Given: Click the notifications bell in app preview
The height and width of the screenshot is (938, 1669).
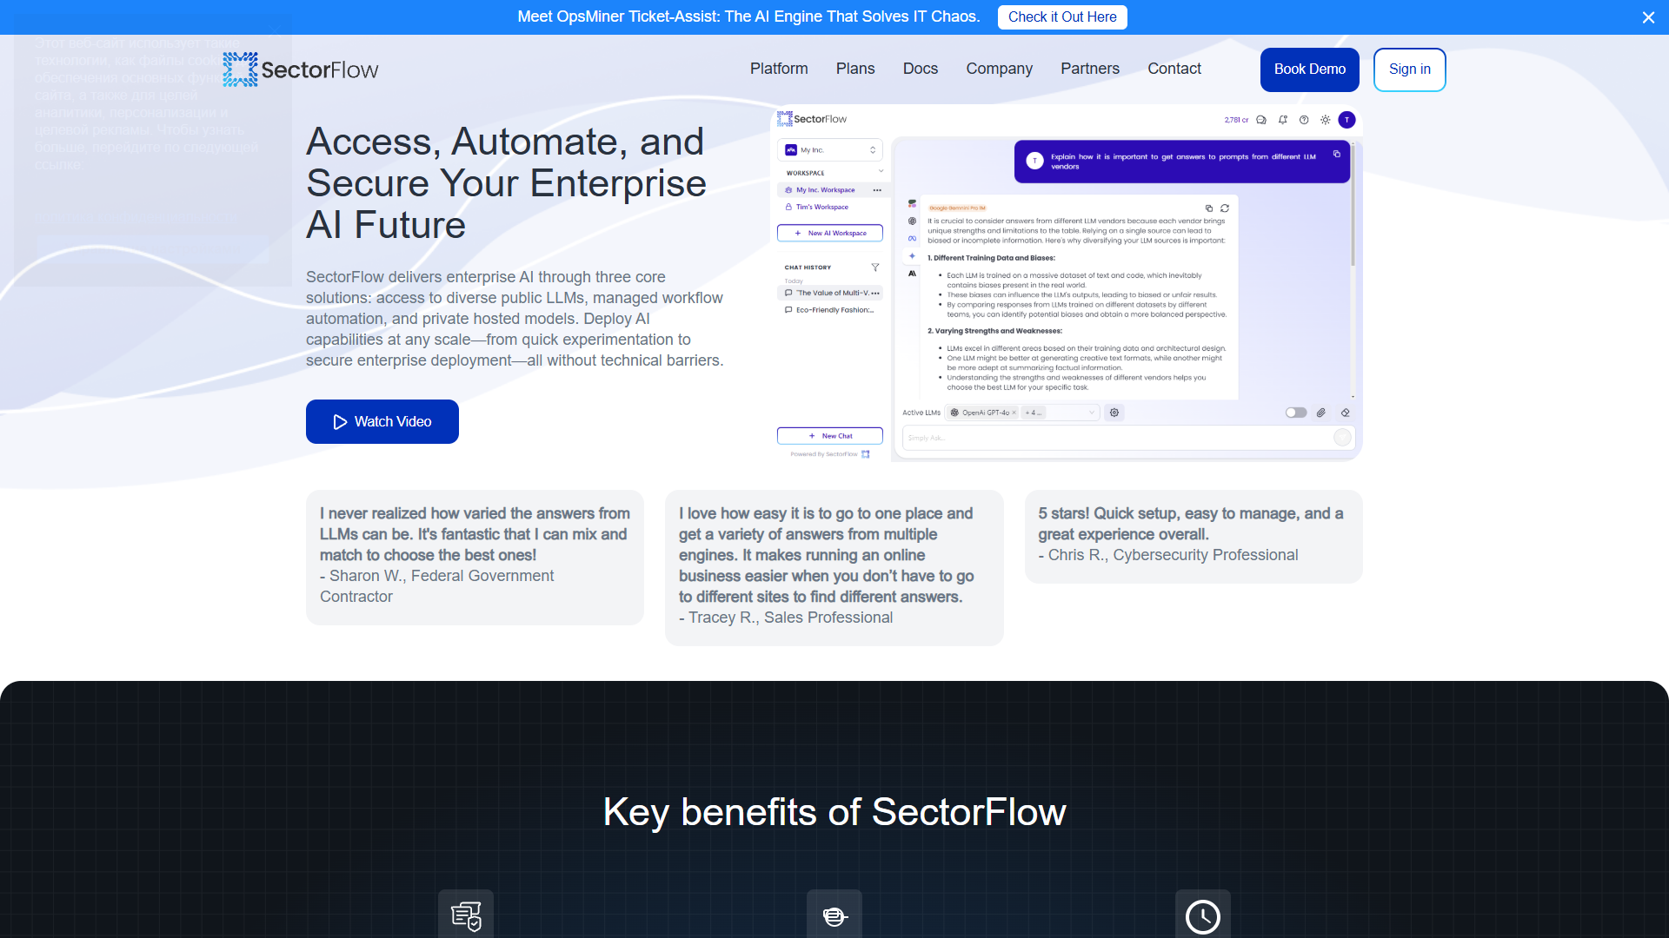Looking at the screenshot, I should [x=1283, y=120].
